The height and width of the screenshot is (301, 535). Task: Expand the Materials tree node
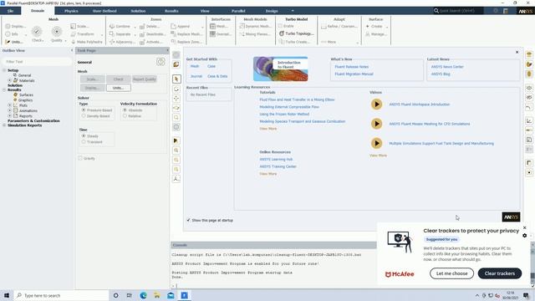pos(10,80)
